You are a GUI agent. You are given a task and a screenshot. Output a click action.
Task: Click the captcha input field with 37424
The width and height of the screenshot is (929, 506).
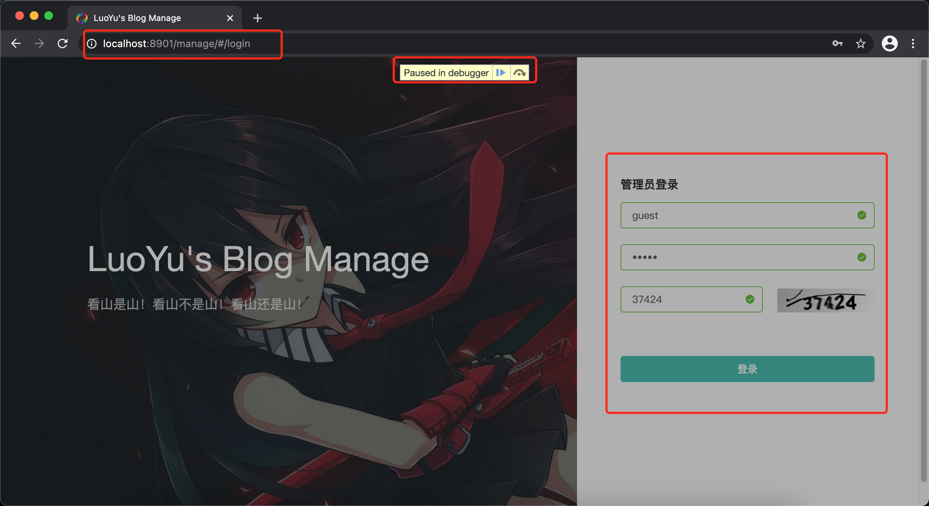click(682, 299)
